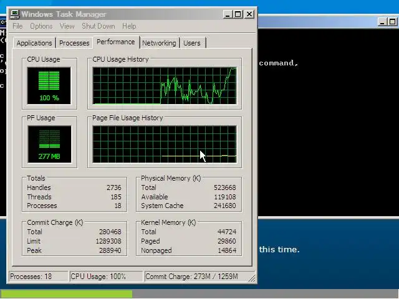
Task: Select the Performance tab
Action: point(116,42)
